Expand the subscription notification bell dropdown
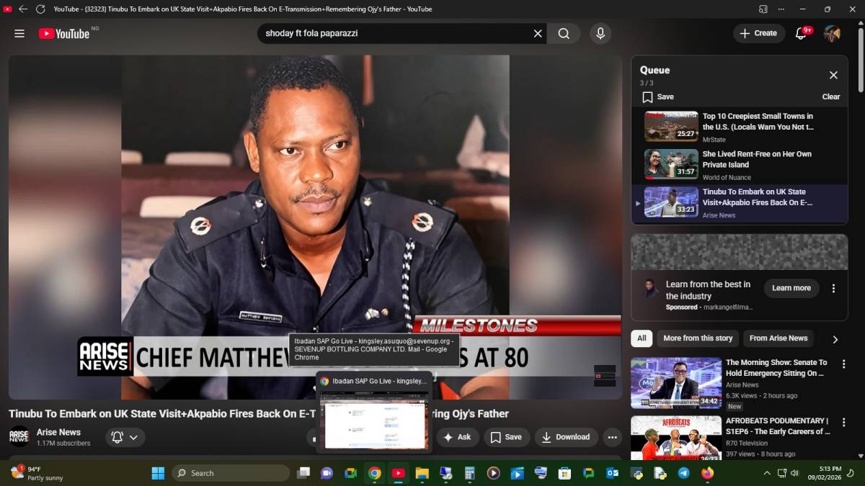 [x=125, y=437]
